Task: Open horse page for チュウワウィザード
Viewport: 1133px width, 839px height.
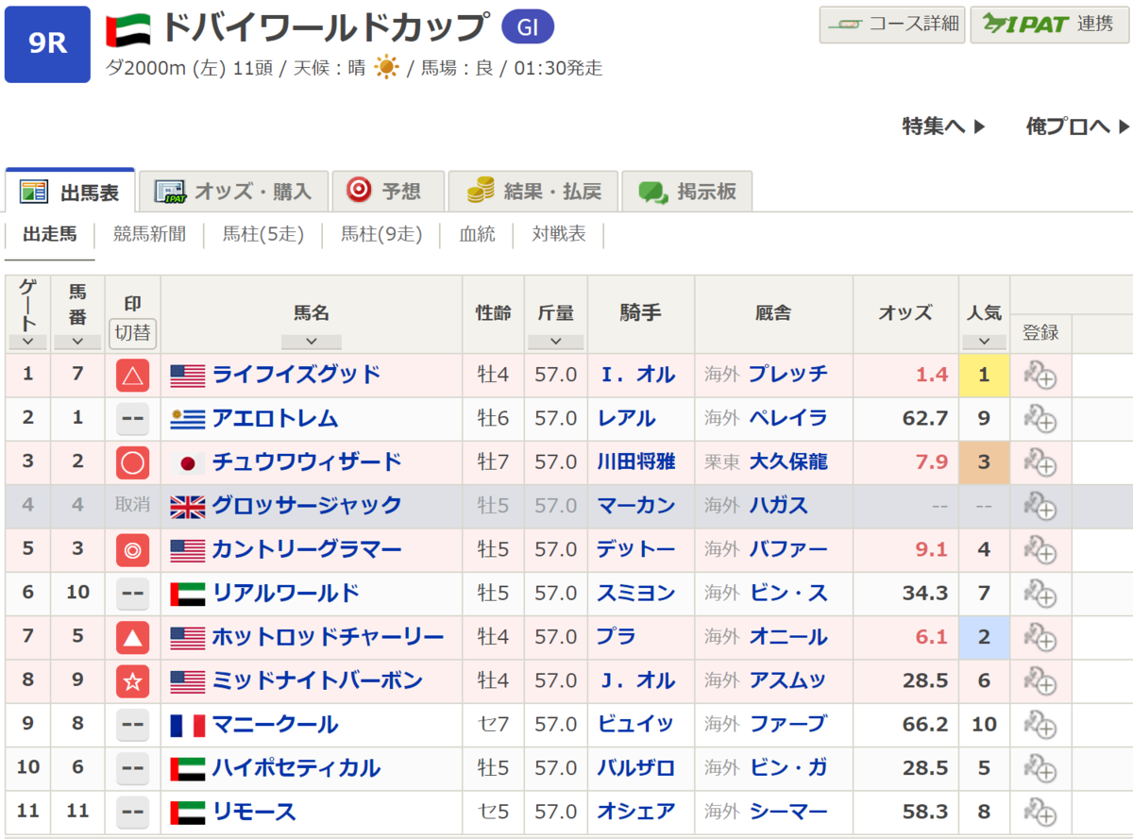Action: click(x=307, y=461)
